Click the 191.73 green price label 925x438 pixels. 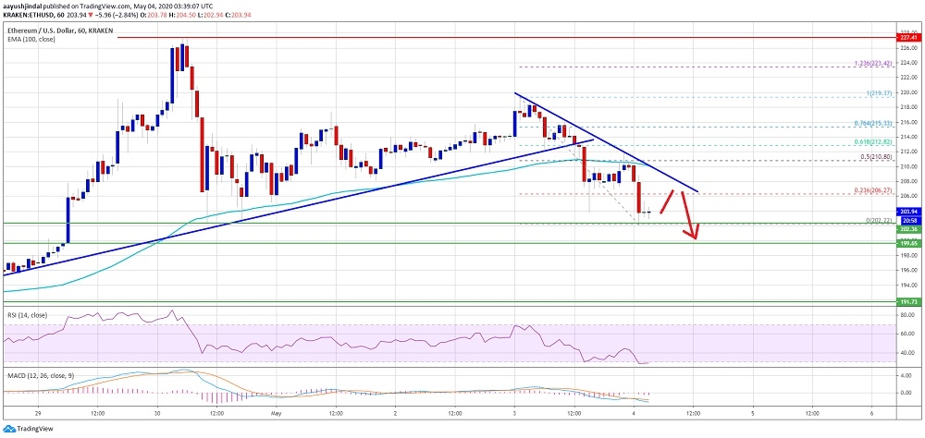(x=908, y=302)
